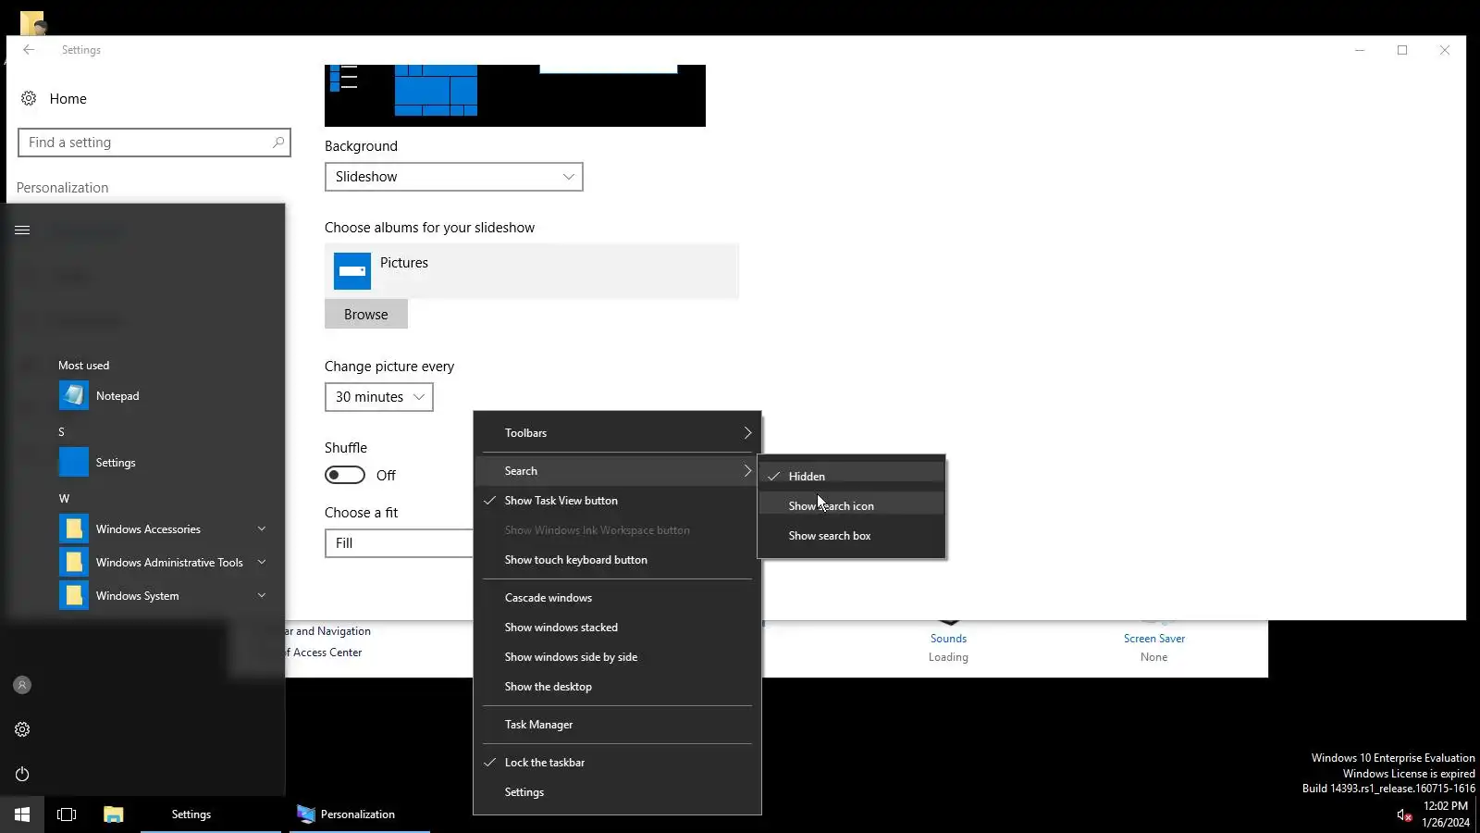Expand the Search submenu
The height and width of the screenshot is (833, 1480).
tap(617, 470)
